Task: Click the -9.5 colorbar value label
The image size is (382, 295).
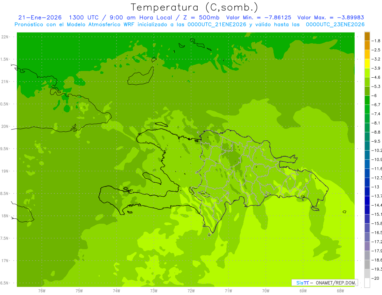Action: (376, 141)
